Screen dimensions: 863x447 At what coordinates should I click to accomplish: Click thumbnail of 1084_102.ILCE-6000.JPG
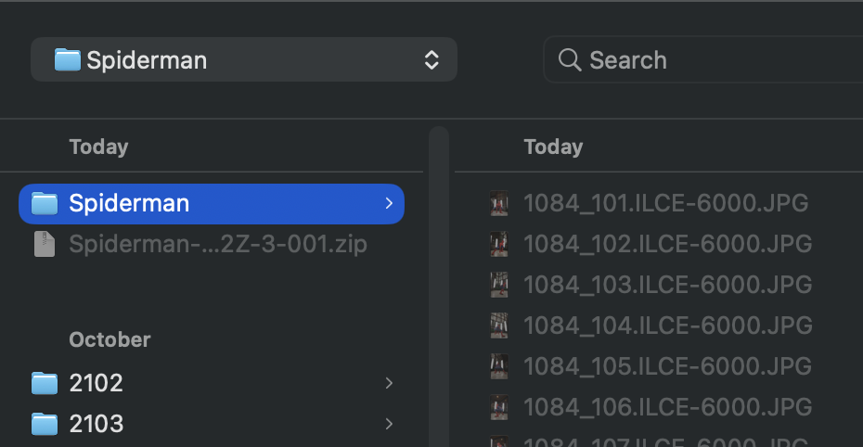pos(499,244)
